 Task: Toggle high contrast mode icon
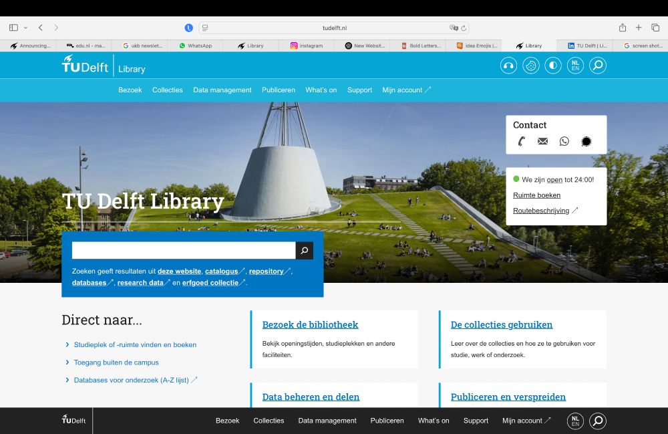point(553,66)
